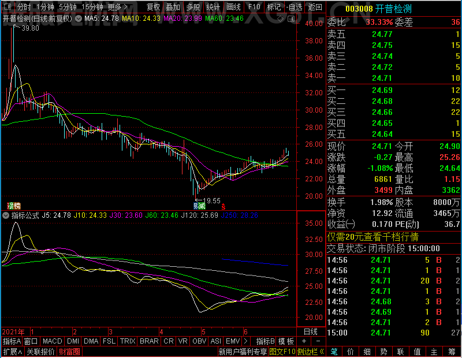Select the DMA indicator
462x358 pixels.
pyautogui.click(x=91, y=341)
